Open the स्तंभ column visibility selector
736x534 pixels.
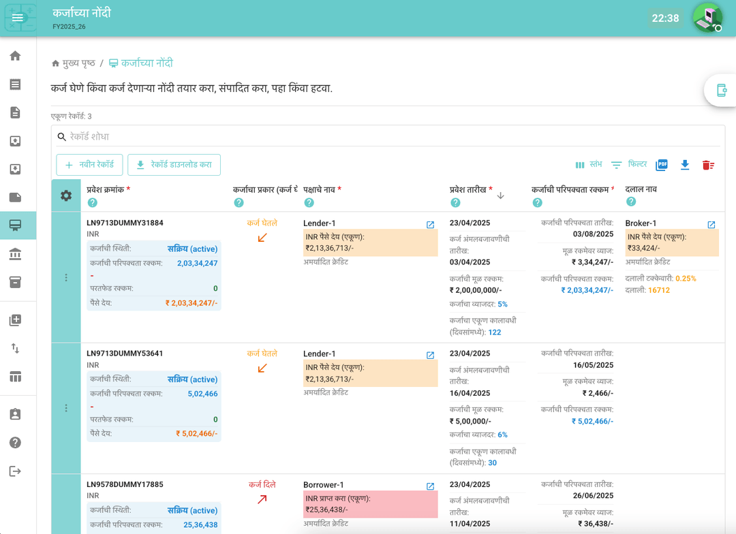point(588,165)
